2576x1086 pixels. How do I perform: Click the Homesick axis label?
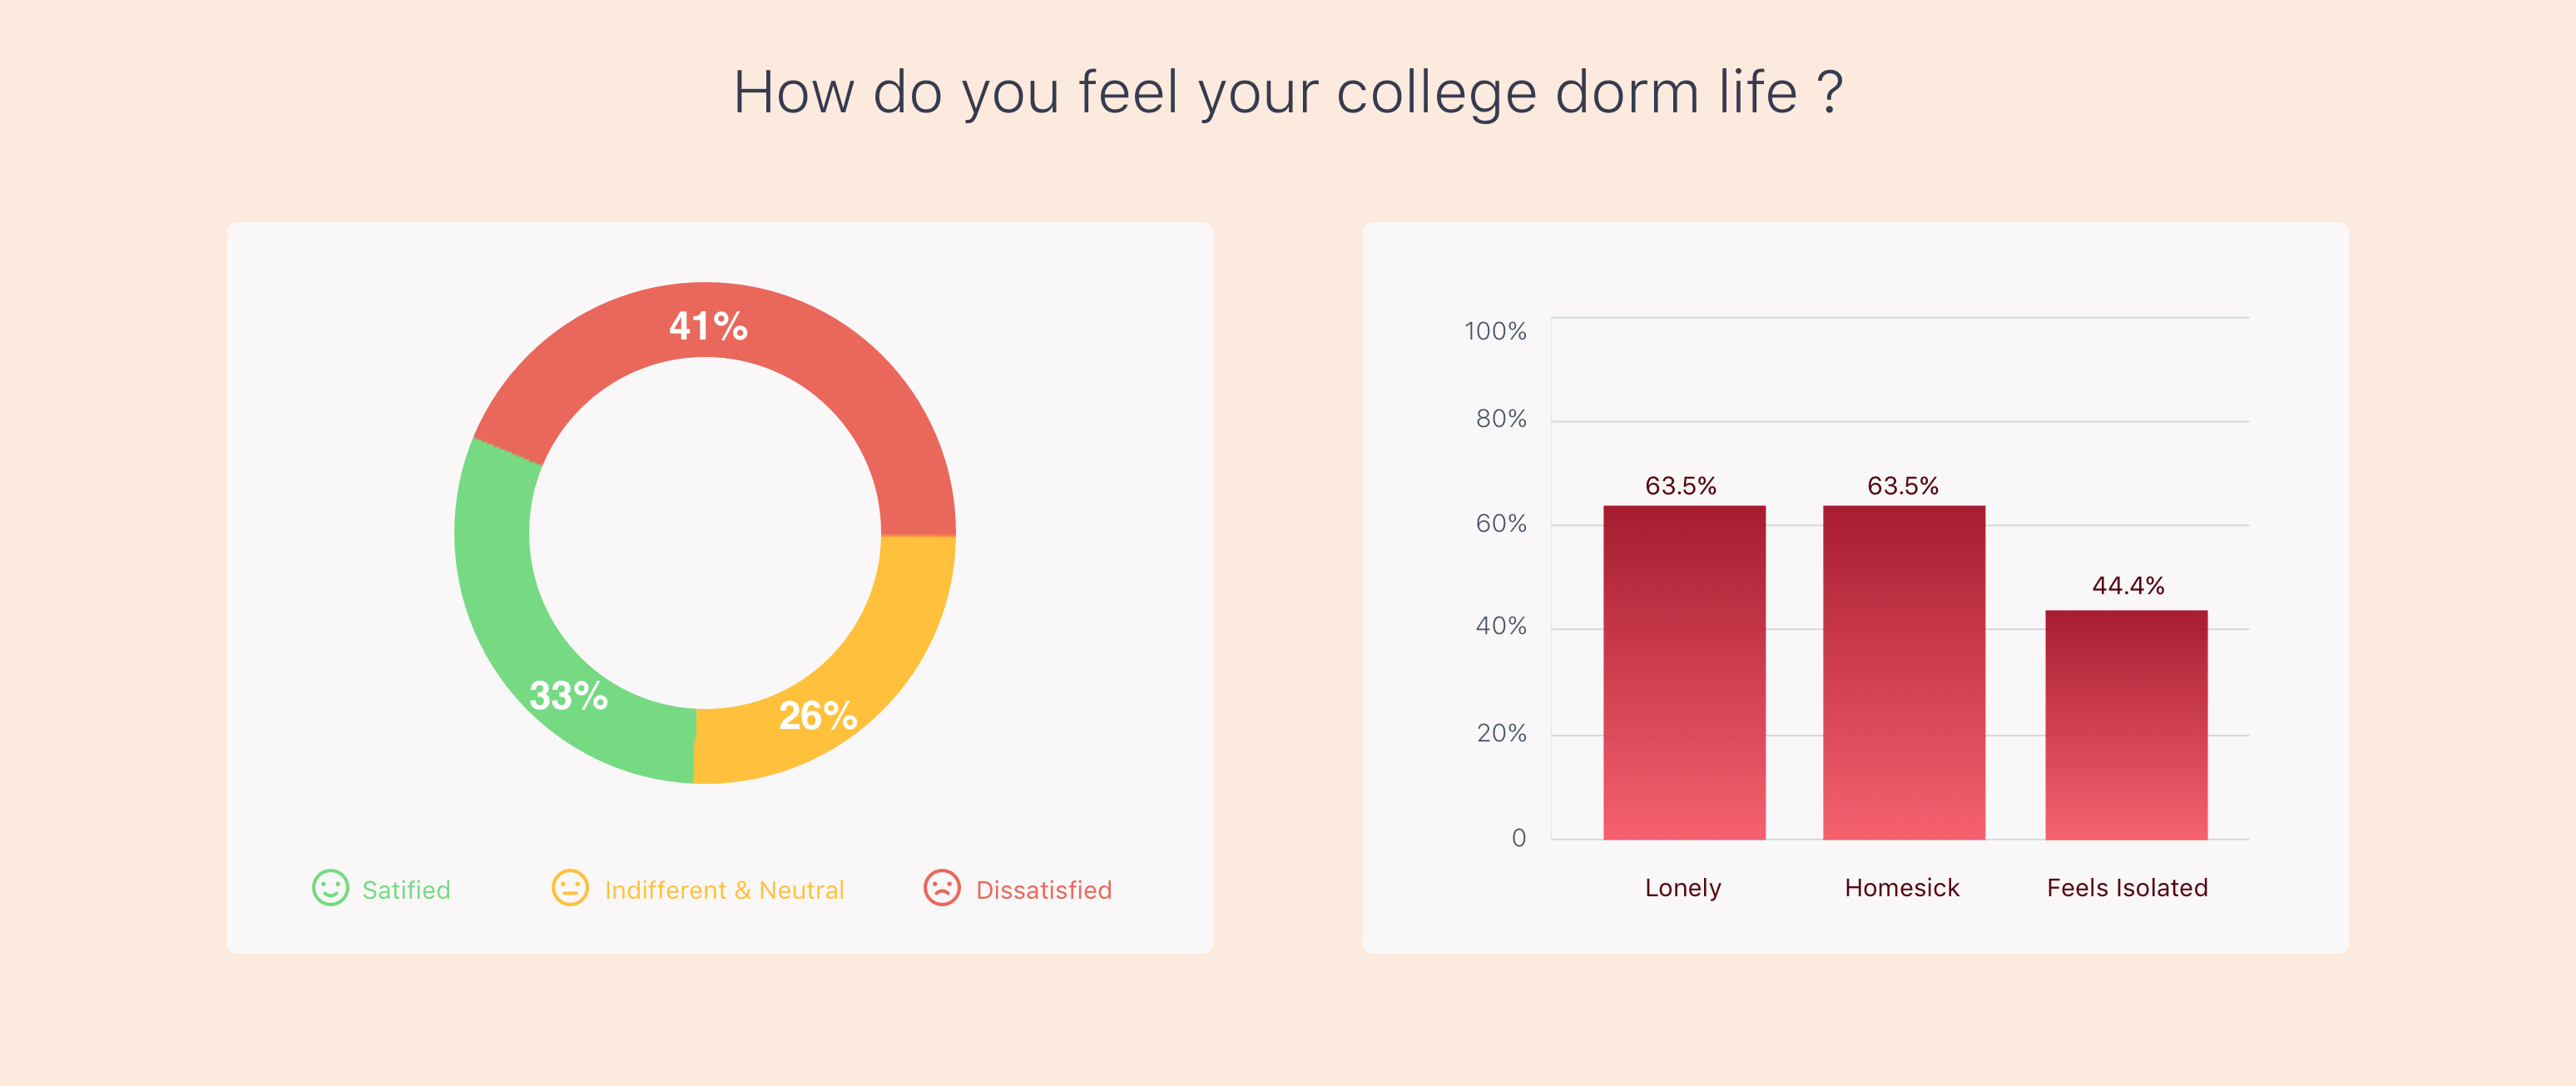point(1902,888)
